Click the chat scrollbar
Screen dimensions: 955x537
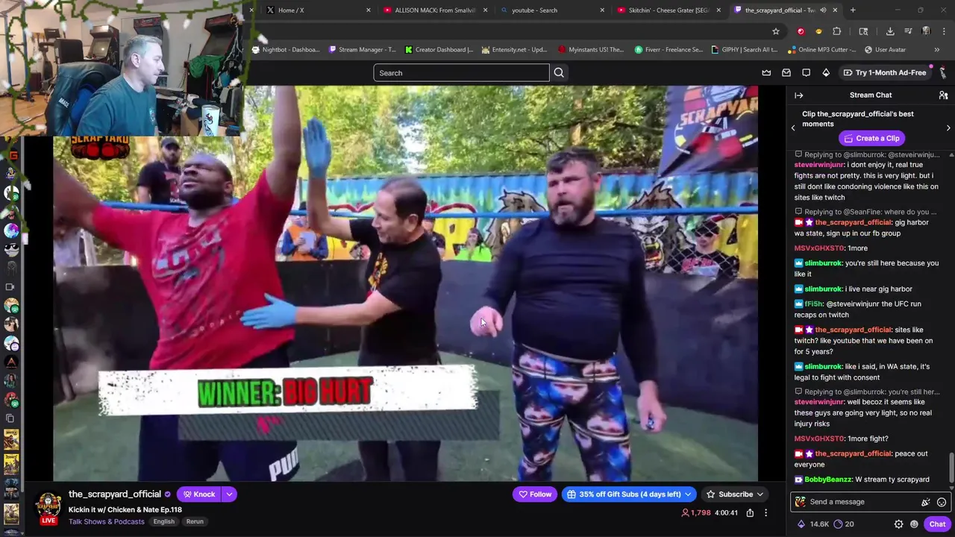(x=951, y=468)
